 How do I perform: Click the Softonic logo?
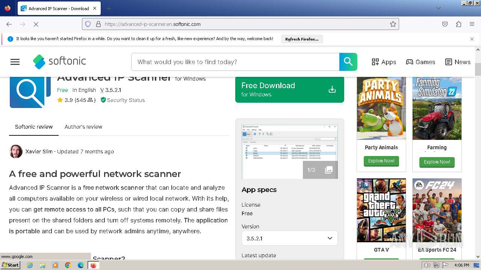[59, 61]
